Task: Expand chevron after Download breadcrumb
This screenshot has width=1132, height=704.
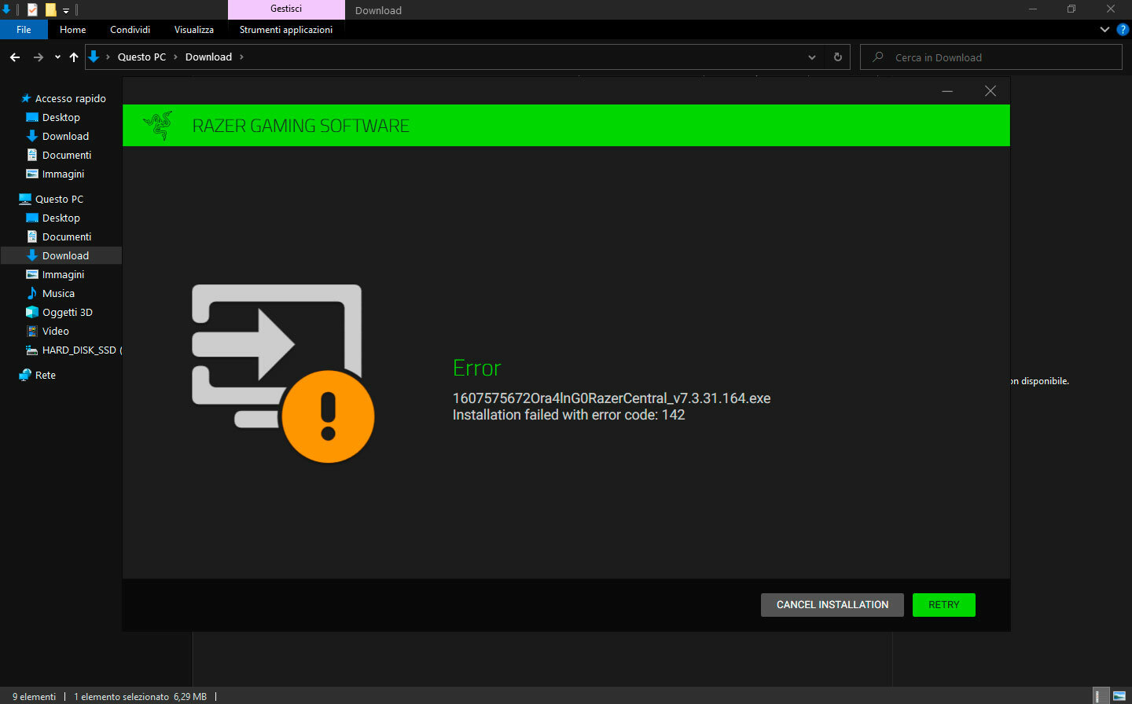Action: [241, 57]
